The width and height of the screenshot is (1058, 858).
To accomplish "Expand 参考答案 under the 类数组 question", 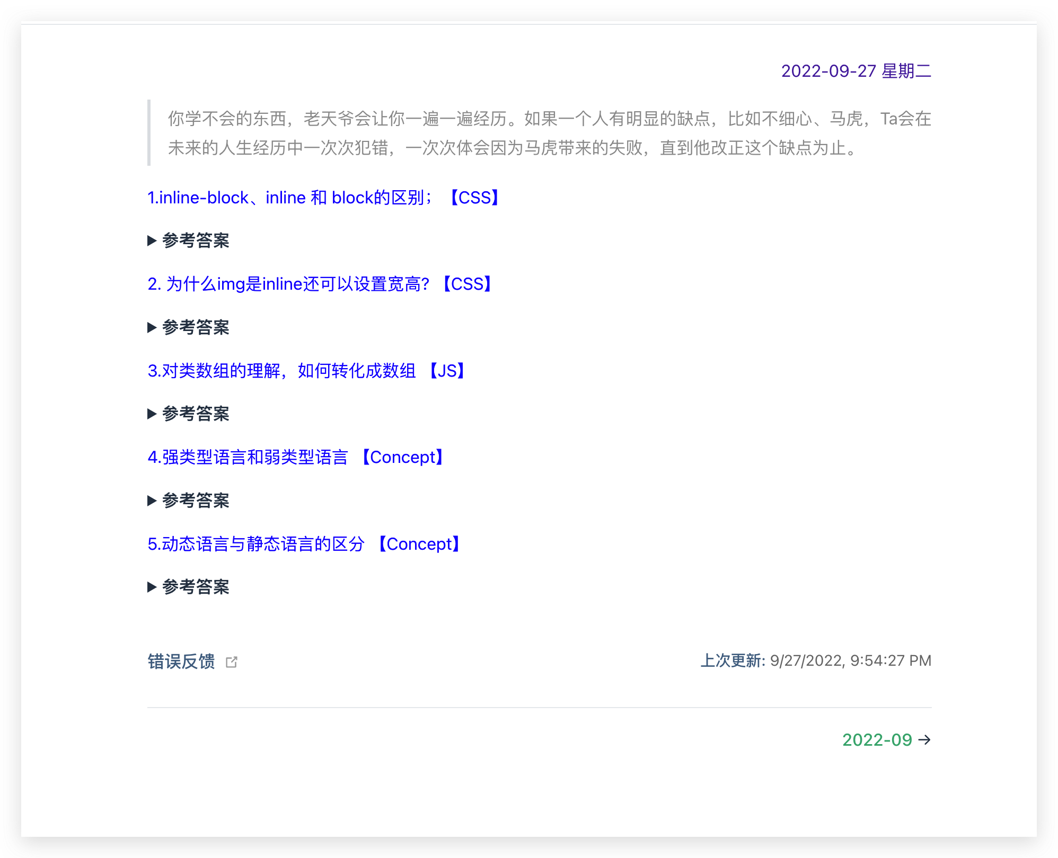I will pos(195,414).
